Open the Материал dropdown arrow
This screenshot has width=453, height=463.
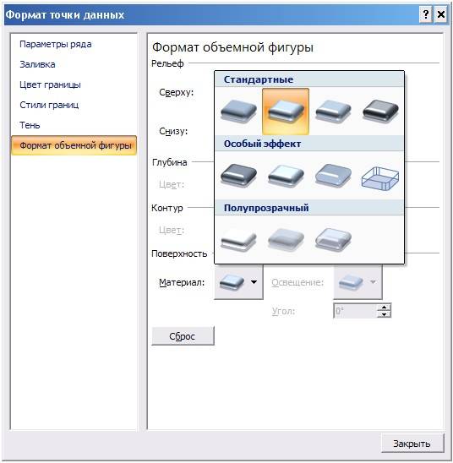(254, 282)
